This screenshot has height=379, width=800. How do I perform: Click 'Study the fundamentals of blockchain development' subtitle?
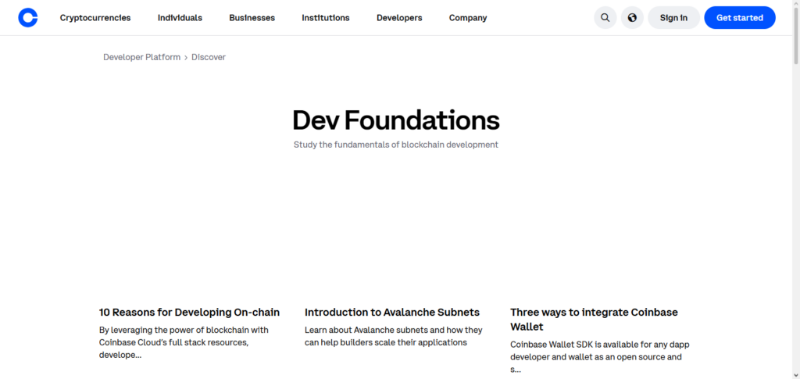tap(396, 145)
